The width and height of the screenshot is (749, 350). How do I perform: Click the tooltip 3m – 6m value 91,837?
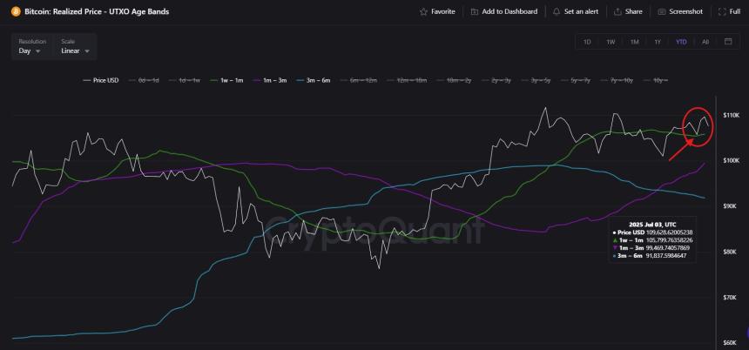click(668, 256)
